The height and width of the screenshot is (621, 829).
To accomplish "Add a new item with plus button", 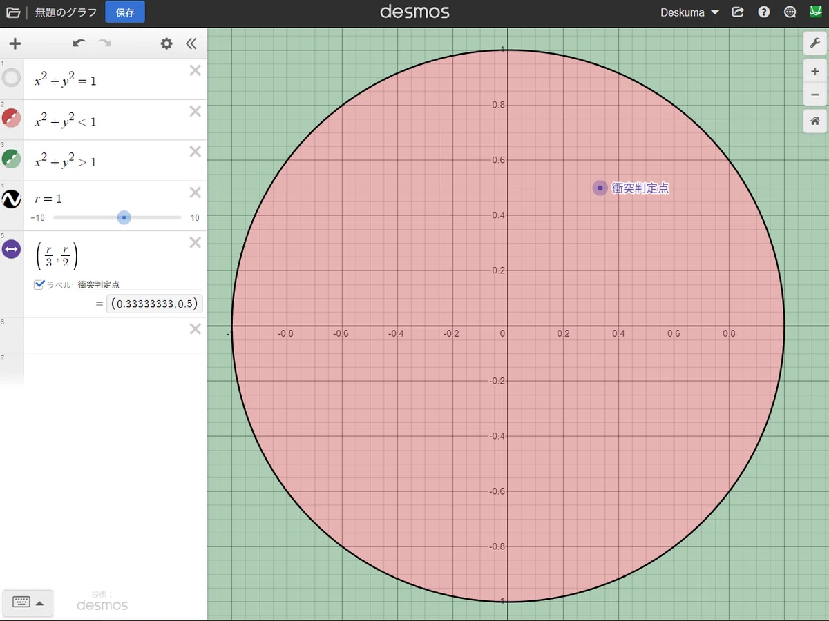I will (15, 43).
